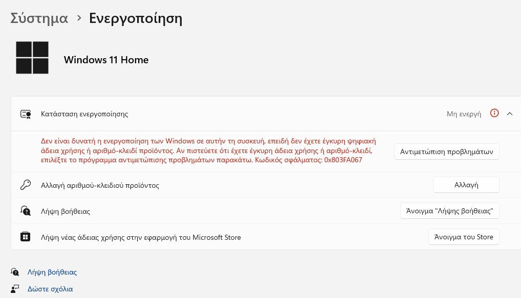Screen dimensions: 521x298
Task: Click the Αλλαγή product key button
Action: click(x=466, y=185)
